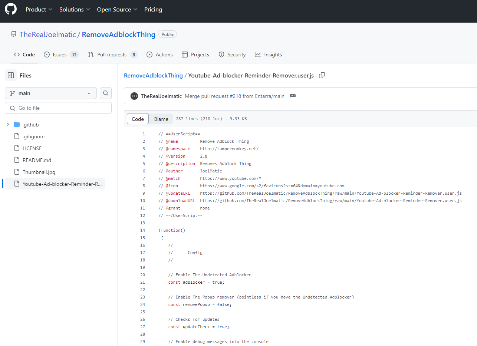Image resolution: width=477 pixels, height=346 pixels.
Task: Open the Product menu
Action: (39, 10)
